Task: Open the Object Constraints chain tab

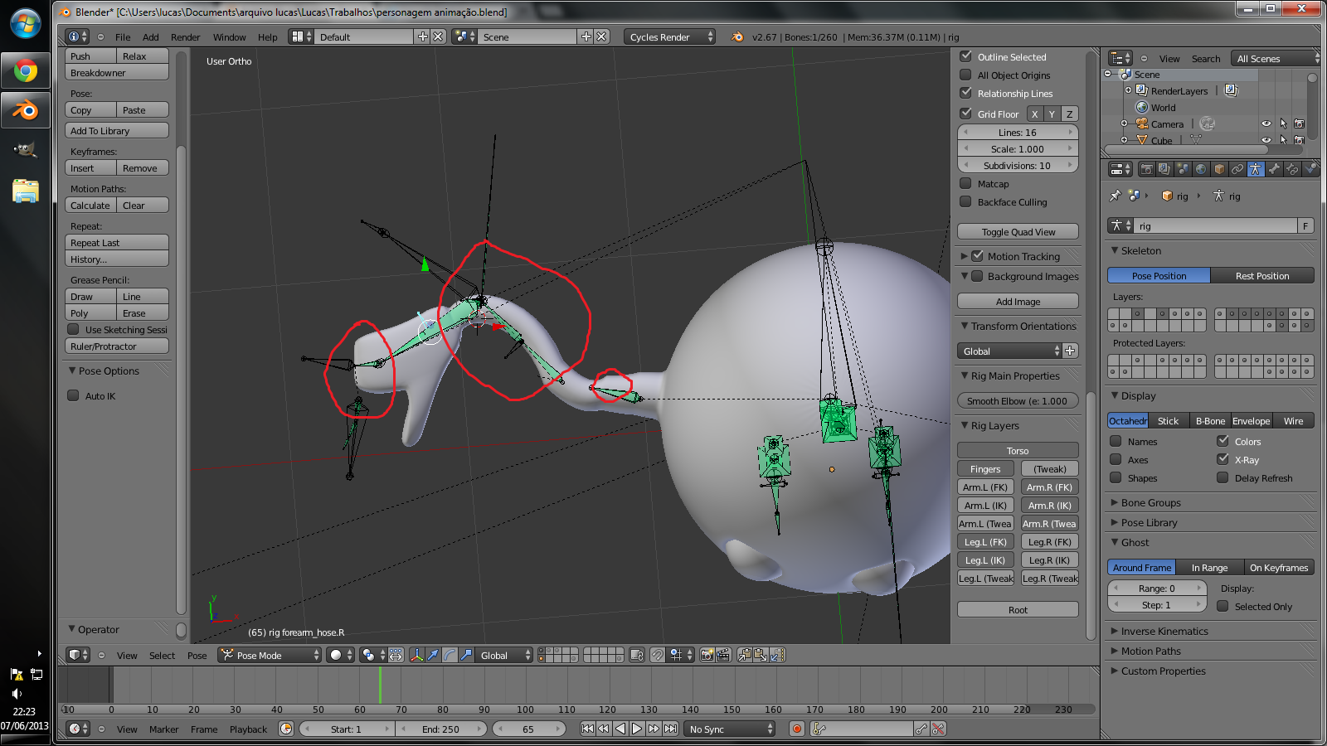Action: (x=1237, y=169)
